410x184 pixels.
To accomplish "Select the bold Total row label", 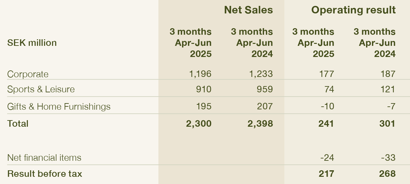I will pos(18,123).
